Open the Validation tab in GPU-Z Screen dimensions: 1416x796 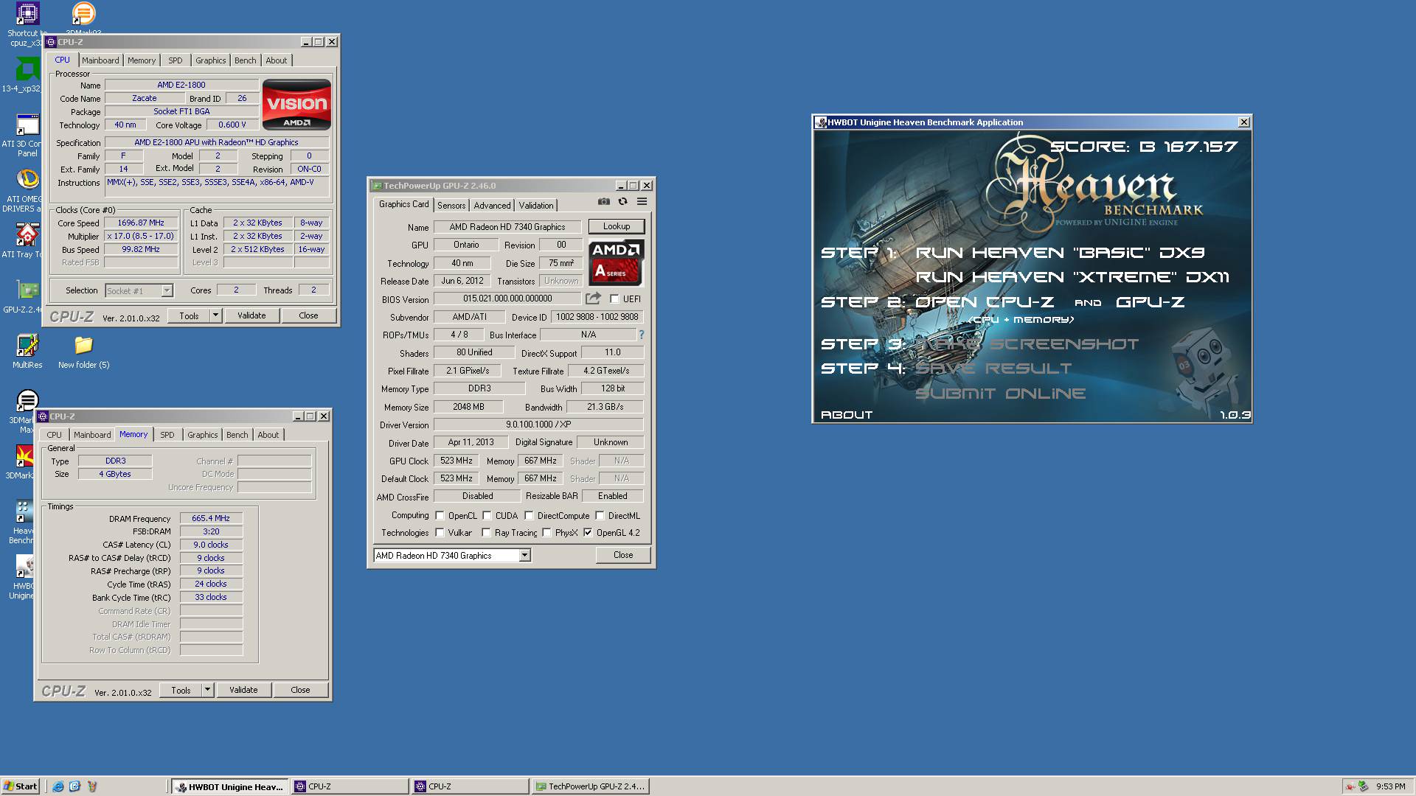click(x=536, y=206)
